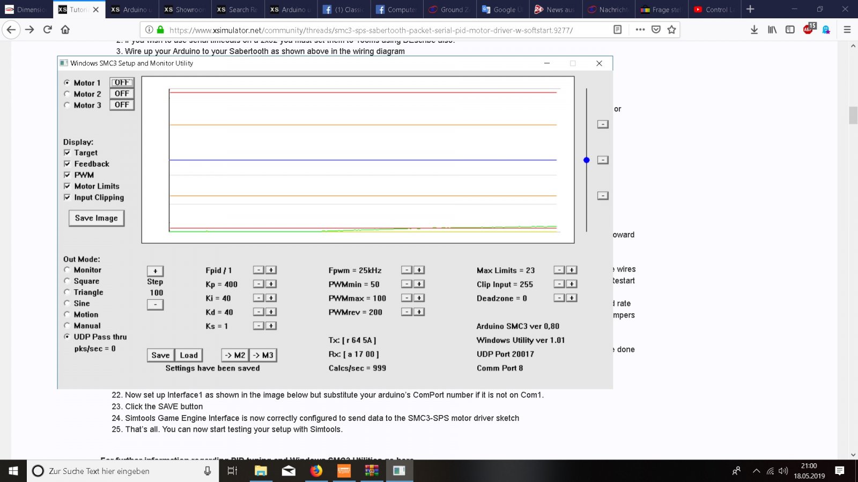The width and height of the screenshot is (858, 482).
Task: Disable the Input Clipping display checkbox
Action: (x=67, y=197)
